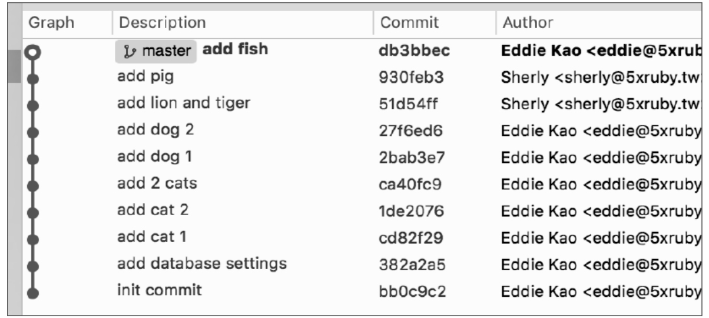
Task: Sort by the Description column header
Action: (x=162, y=23)
